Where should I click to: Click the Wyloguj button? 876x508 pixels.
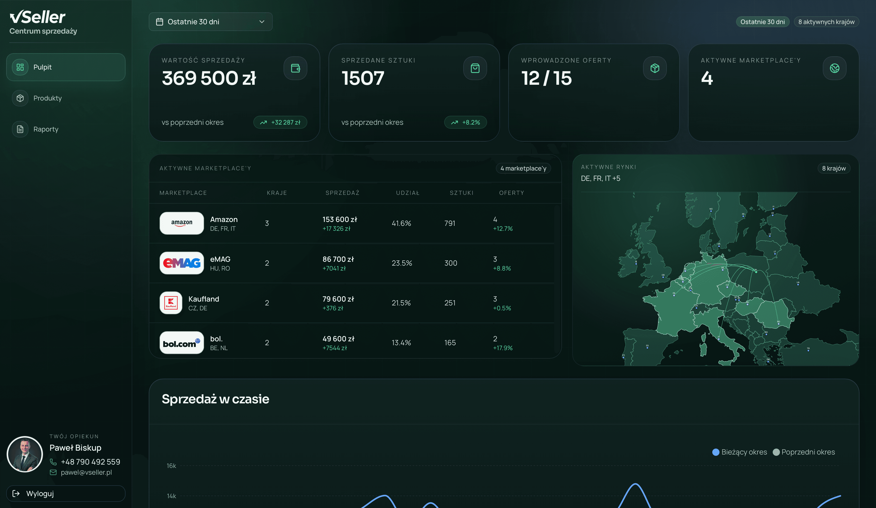65,493
